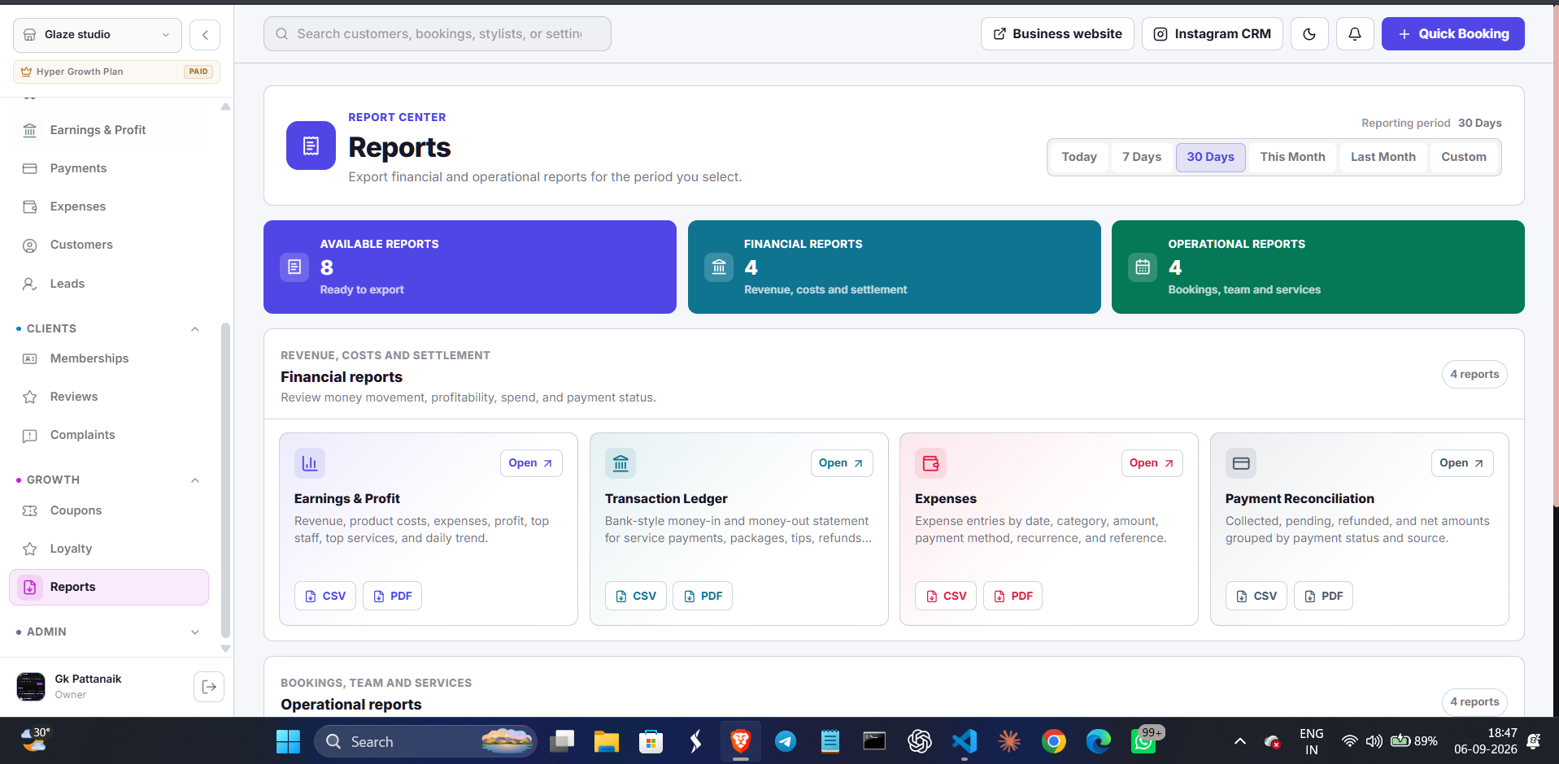Collapse the sidebar with the chevron button

(205, 35)
